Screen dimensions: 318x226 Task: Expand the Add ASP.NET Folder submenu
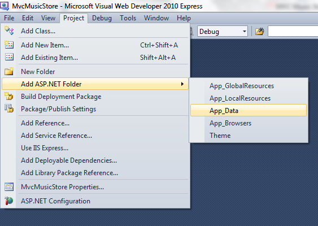pos(95,84)
